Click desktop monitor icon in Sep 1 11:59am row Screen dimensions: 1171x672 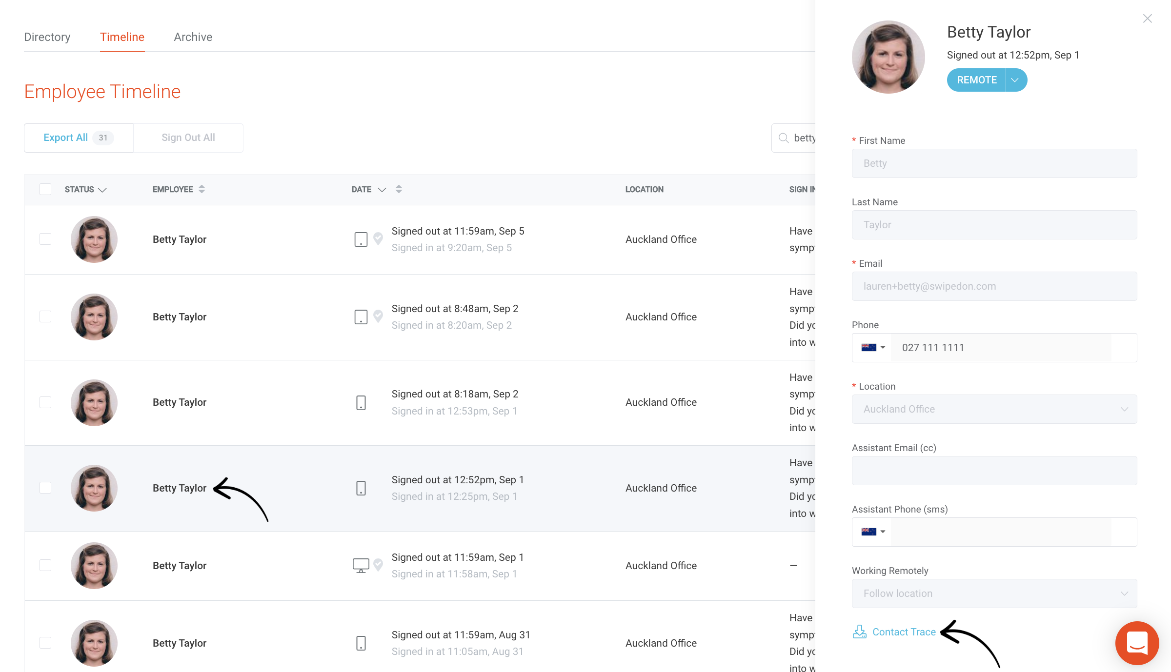[361, 566]
